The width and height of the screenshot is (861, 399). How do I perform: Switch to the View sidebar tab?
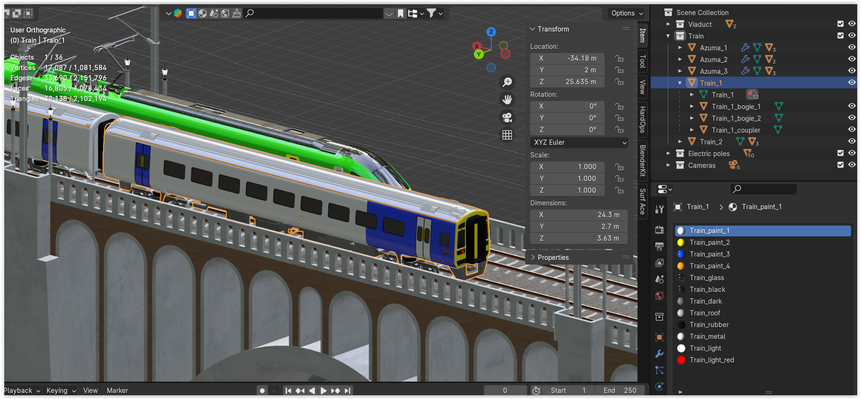(643, 87)
